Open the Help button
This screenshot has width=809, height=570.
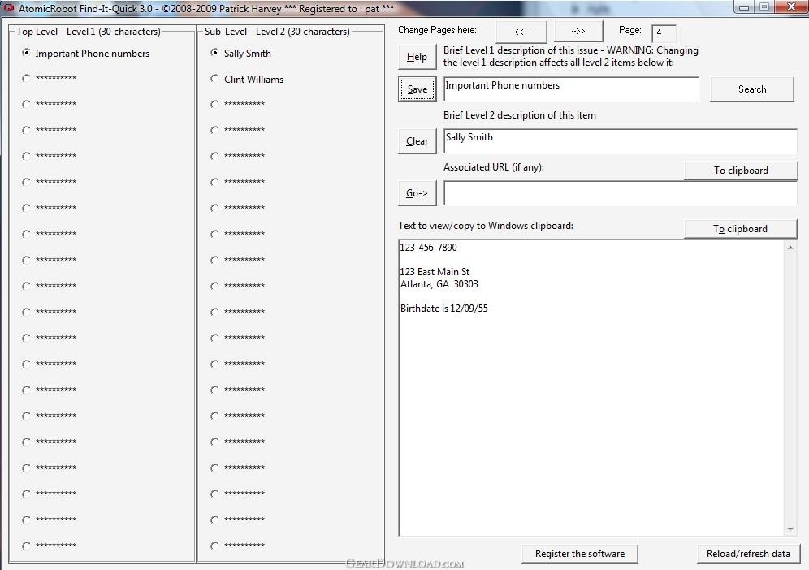[417, 58]
